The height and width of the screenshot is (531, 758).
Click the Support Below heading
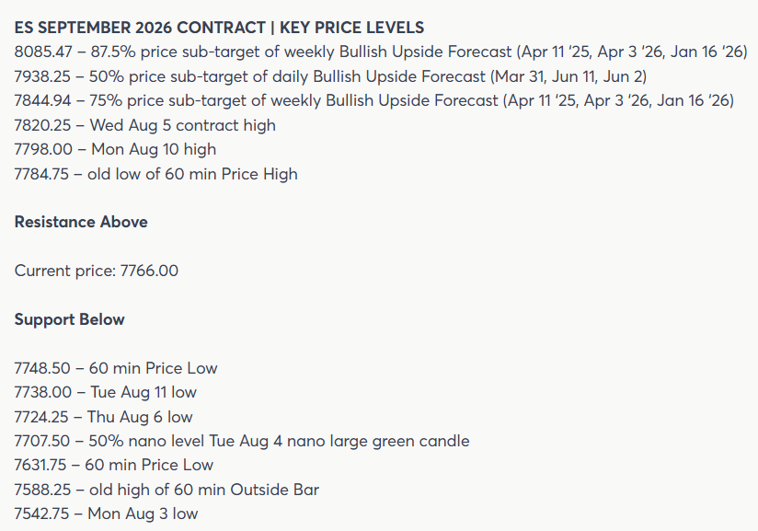69,319
